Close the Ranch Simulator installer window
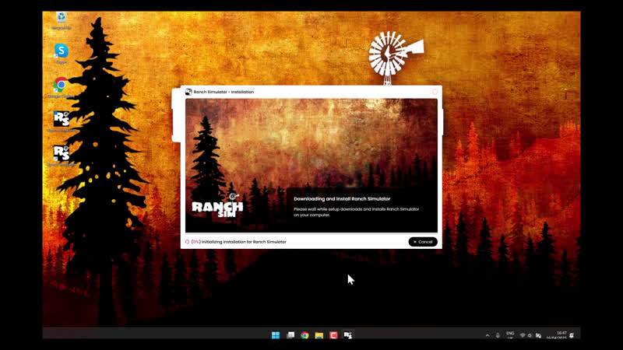The width and height of the screenshot is (623, 350). [x=435, y=92]
